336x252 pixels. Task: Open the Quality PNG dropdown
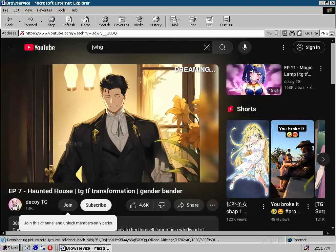point(327,33)
